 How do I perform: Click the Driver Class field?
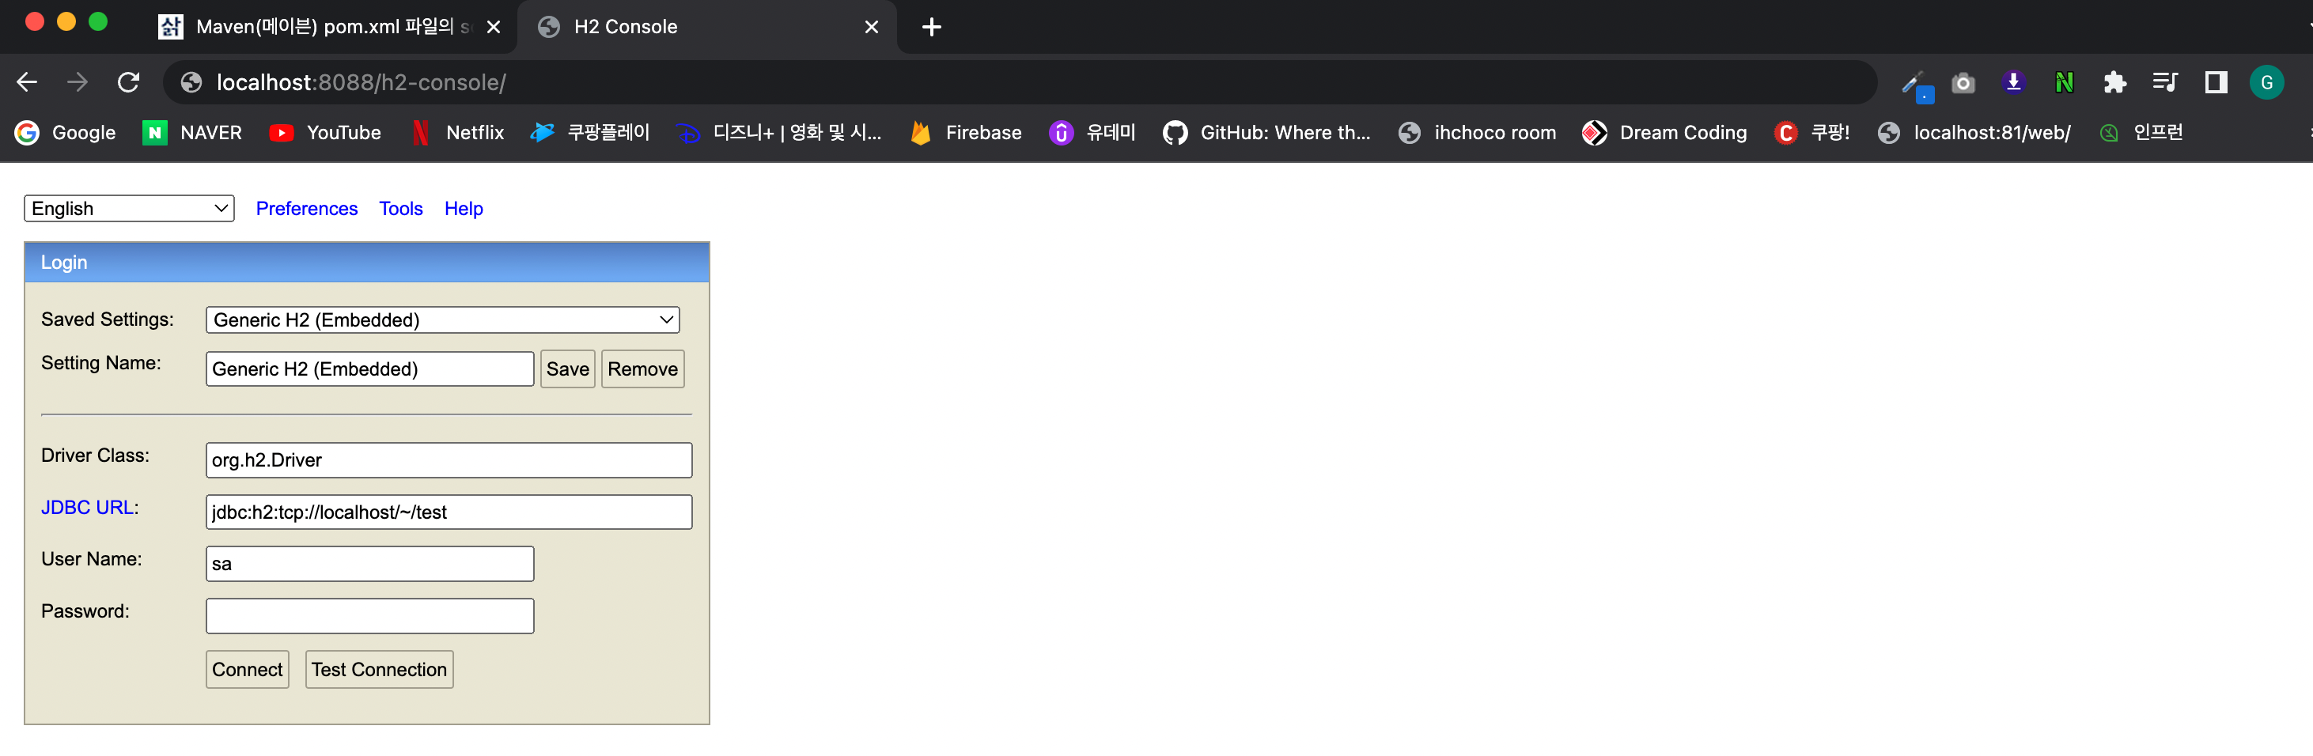coord(449,459)
